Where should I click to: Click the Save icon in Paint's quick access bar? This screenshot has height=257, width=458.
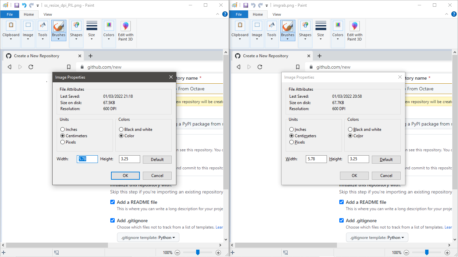(x=16, y=5)
